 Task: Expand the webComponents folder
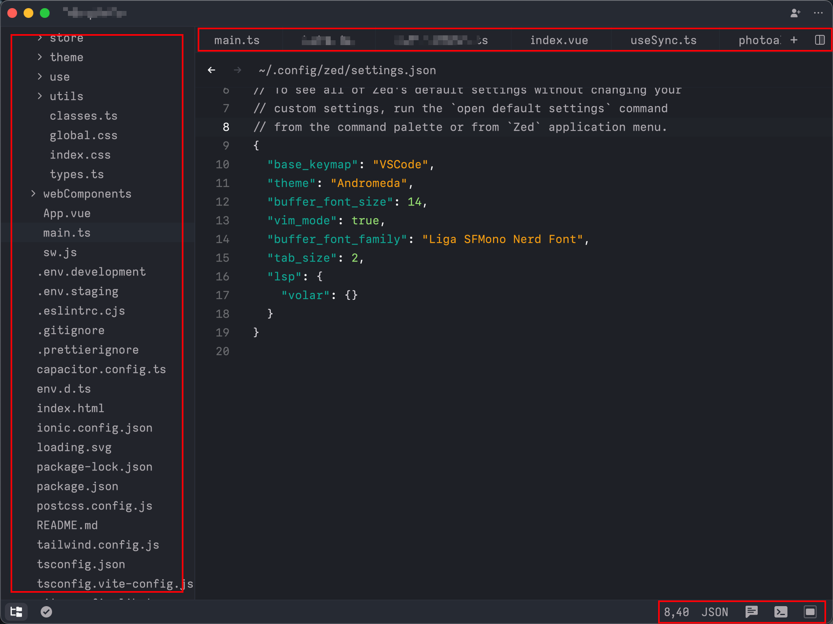pos(87,194)
